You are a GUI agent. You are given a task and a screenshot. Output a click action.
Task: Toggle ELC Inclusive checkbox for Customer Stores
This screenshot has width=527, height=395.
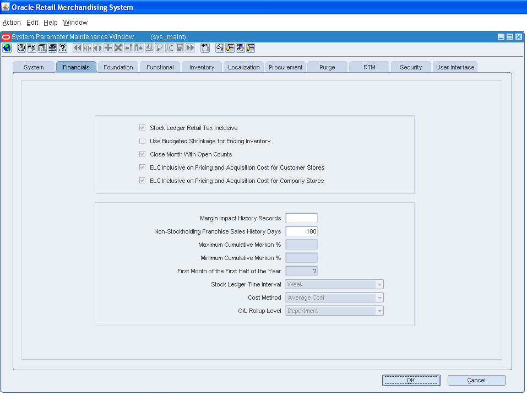[x=142, y=167]
